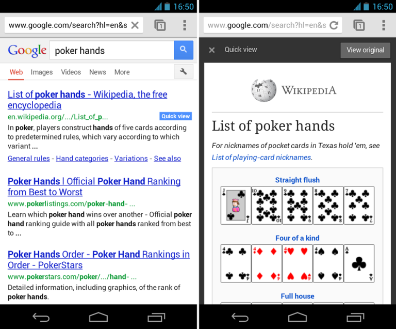Viewport: 396px width, 329px height.
Task: Tap Android back button on left phone
Action: (x=41, y=317)
